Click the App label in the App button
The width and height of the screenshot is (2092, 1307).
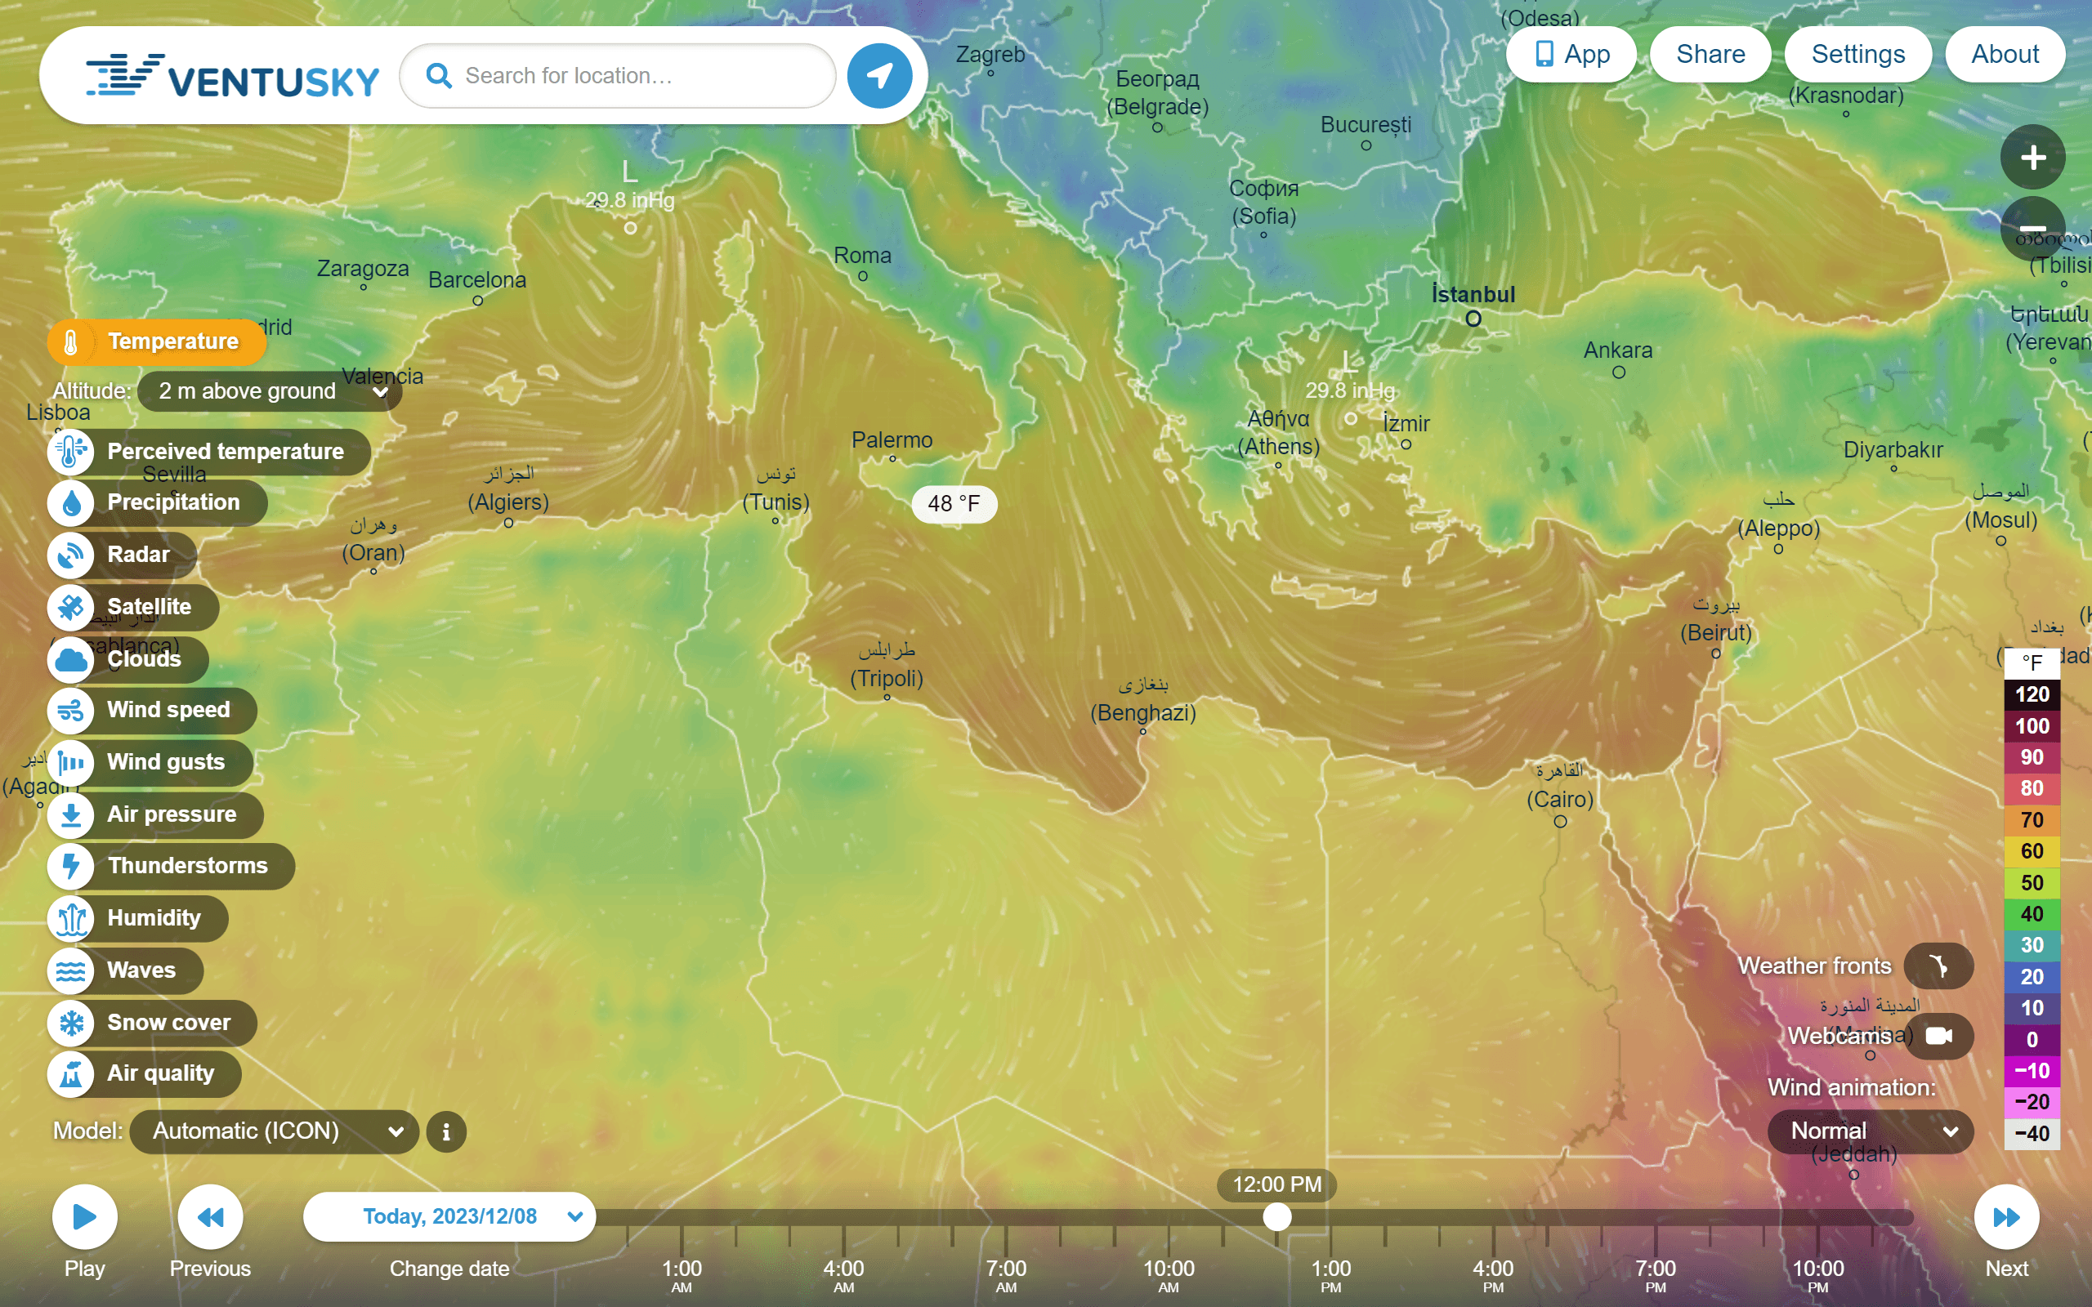tap(1587, 54)
